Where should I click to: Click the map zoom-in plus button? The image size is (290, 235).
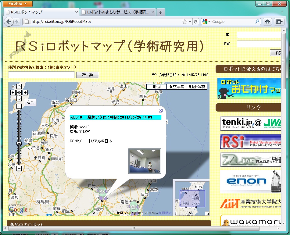[19, 106]
